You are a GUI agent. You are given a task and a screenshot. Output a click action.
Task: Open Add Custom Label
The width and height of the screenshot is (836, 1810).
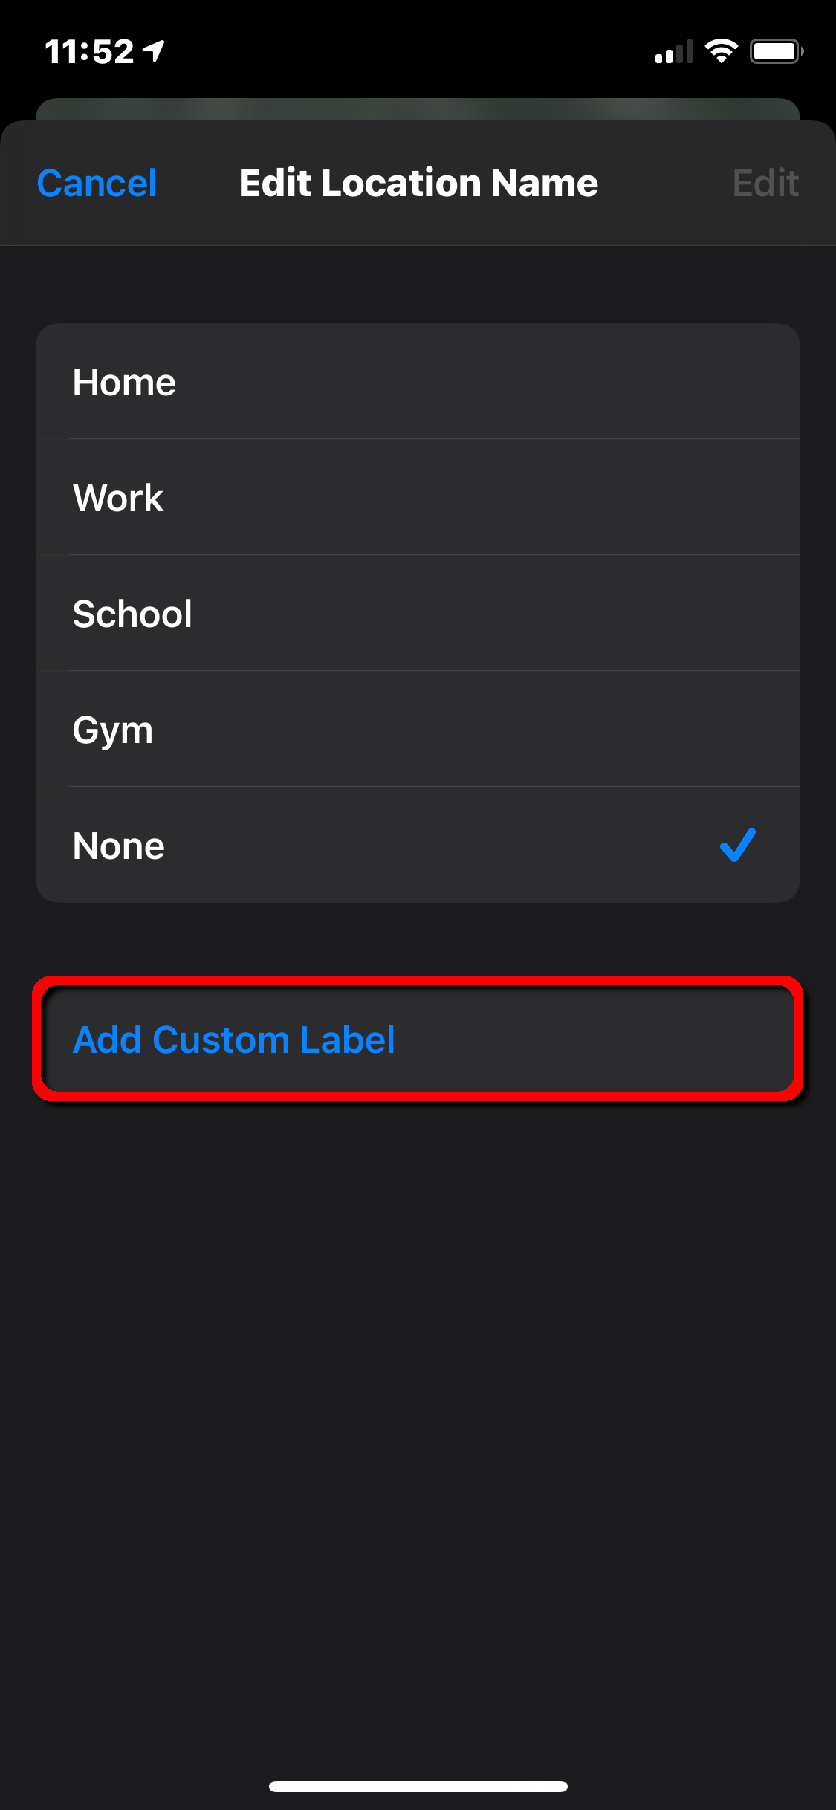(x=418, y=1039)
